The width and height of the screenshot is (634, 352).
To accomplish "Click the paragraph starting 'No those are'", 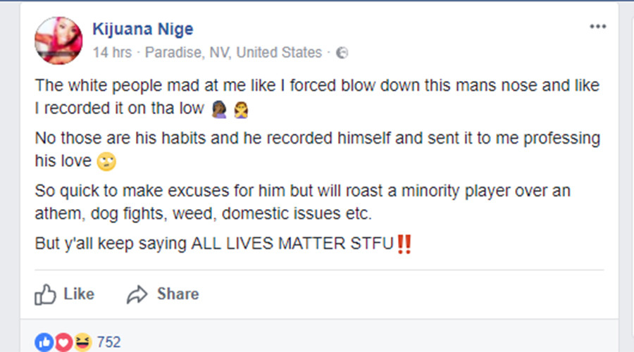I will 318,149.
